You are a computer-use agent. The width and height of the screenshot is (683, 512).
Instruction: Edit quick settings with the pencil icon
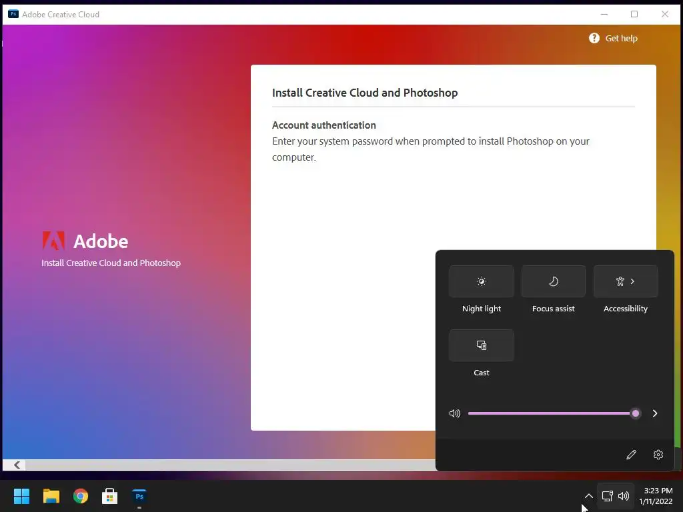[x=631, y=455]
